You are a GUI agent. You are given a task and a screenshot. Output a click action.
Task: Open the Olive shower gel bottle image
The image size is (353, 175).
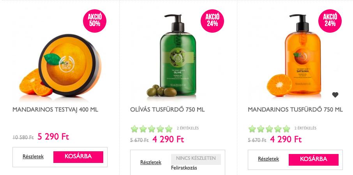point(171,56)
